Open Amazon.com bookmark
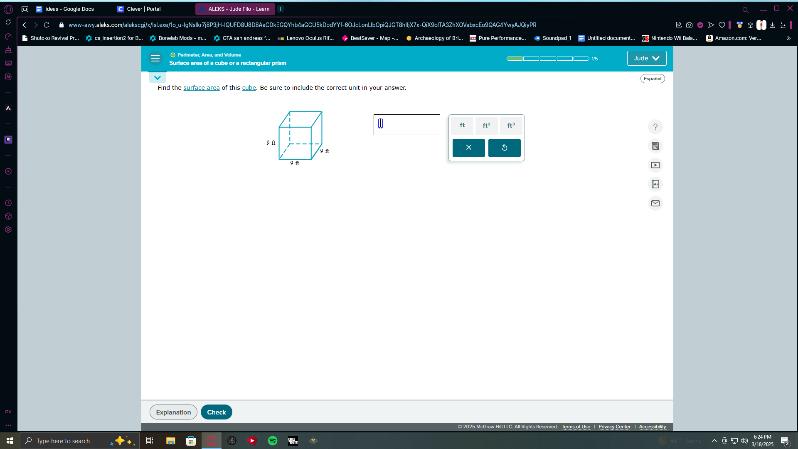Image resolution: width=798 pixels, height=449 pixels. 734,38
